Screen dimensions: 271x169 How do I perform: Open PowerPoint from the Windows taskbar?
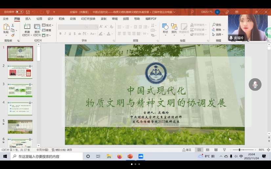point(130,157)
